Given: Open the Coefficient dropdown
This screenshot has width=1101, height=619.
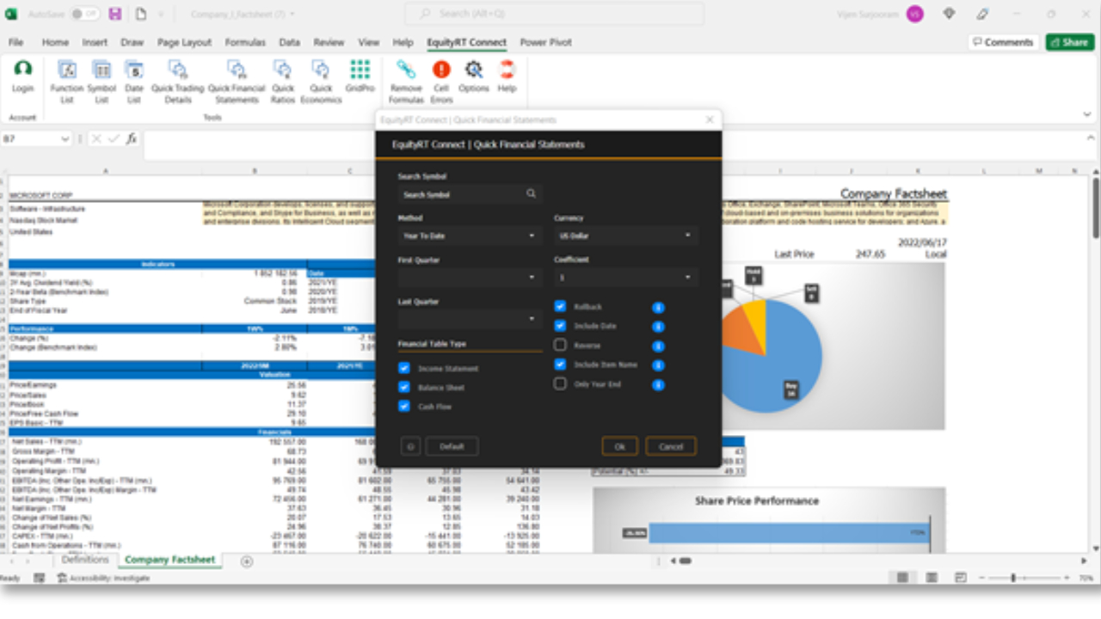Looking at the screenshot, I should click(x=625, y=277).
